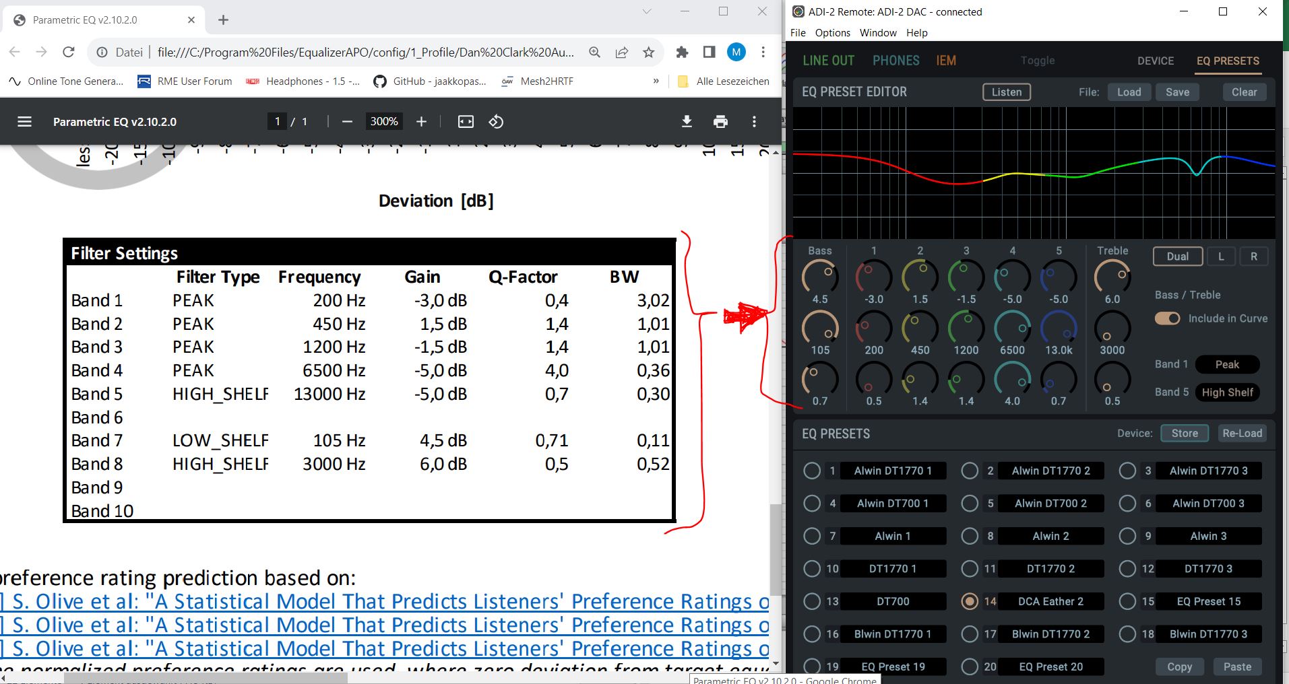The image size is (1289, 684).
Task: Click the 300% zoom level field
Action: 384,122
